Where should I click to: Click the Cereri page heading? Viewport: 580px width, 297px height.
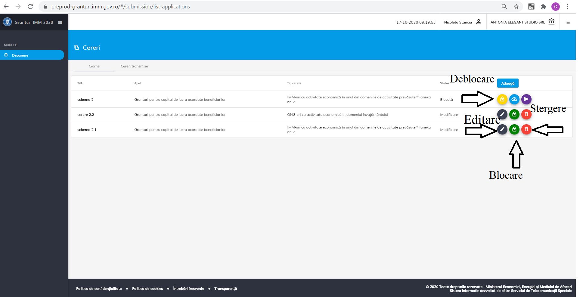click(91, 48)
